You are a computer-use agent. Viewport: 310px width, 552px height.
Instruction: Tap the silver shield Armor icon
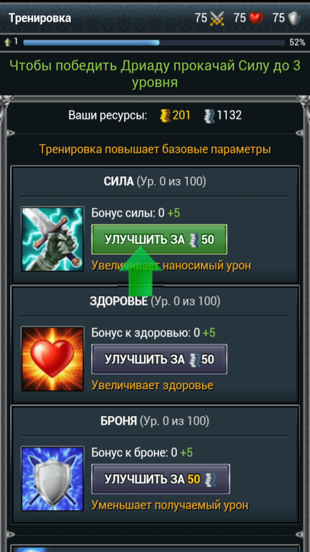[x=52, y=479]
